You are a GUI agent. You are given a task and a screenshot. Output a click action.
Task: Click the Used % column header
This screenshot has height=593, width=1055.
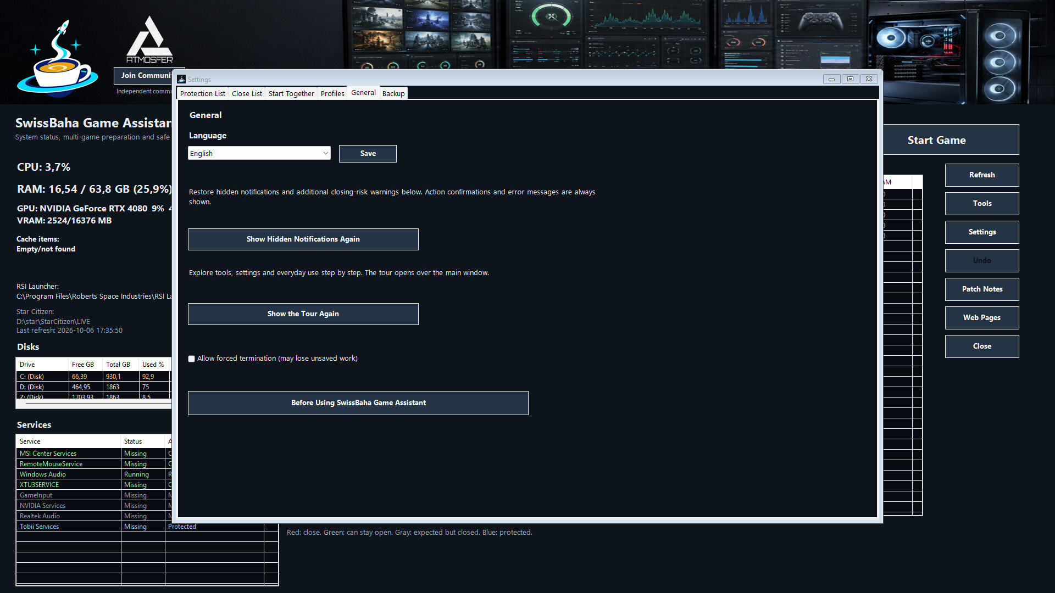pos(154,365)
